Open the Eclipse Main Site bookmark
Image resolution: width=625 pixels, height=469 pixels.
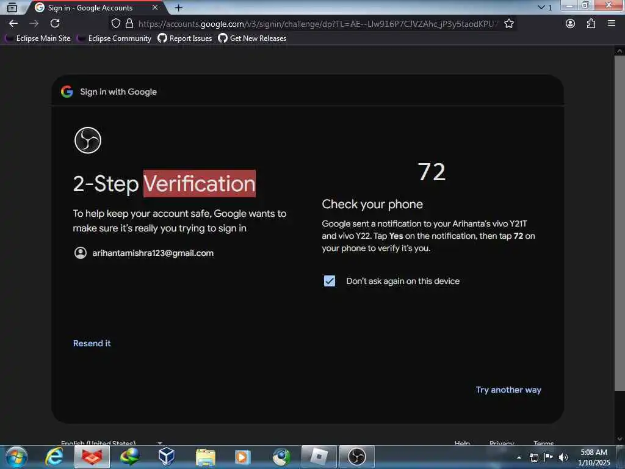pyautogui.click(x=38, y=38)
